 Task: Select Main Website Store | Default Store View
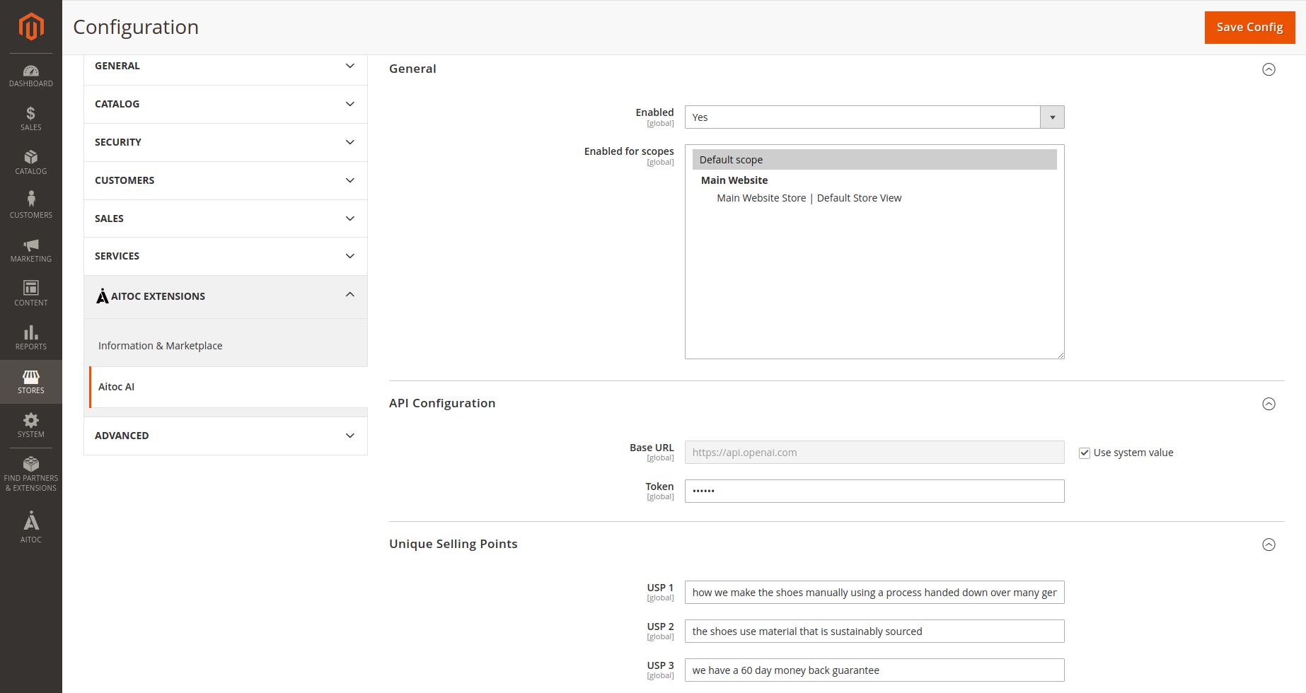point(809,198)
